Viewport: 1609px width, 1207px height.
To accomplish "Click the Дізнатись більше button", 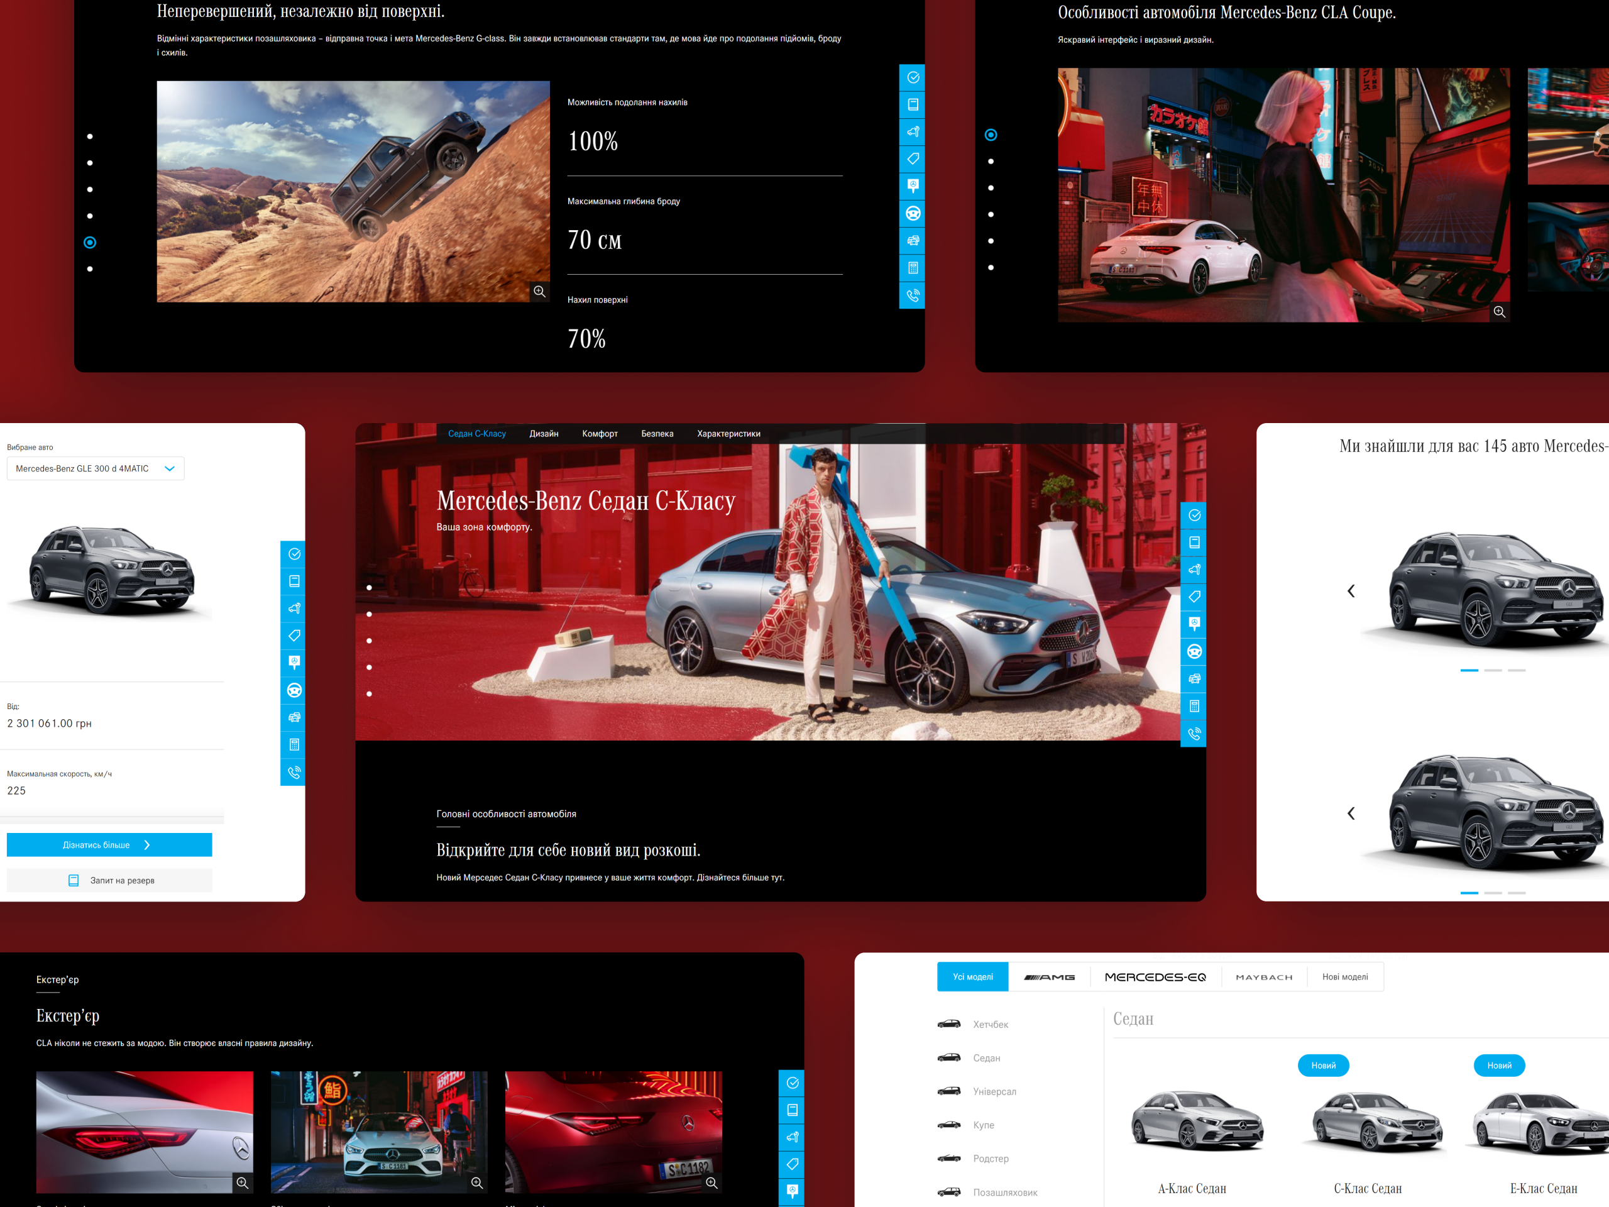I will (x=109, y=845).
